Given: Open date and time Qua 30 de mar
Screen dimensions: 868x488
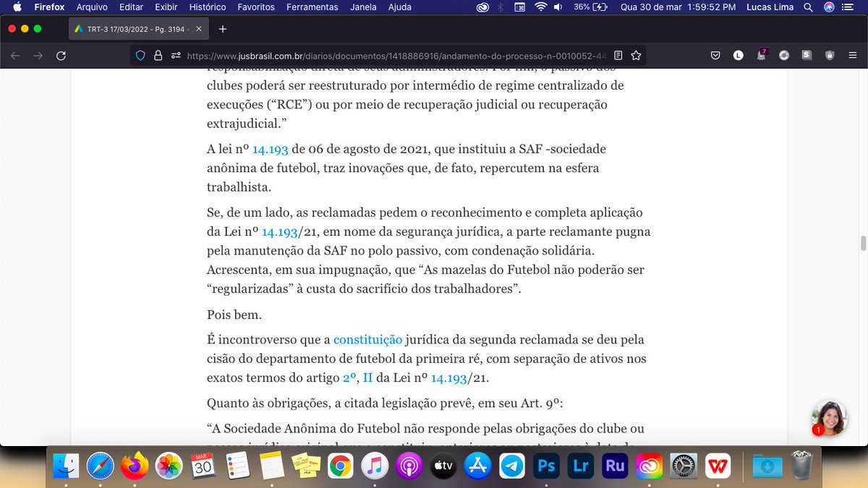Looking at the screenshot, I should coord(678,7).
